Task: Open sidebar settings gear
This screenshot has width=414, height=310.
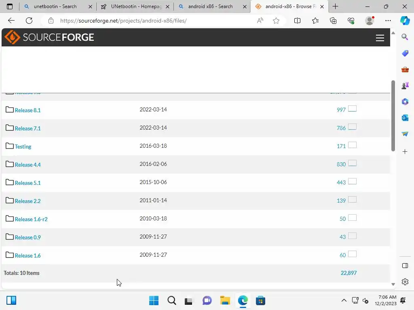Action: (405, 282)
